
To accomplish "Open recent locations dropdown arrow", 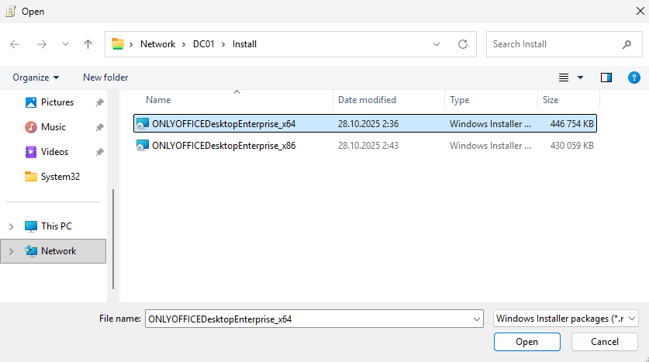I will (x=65, y=44).
